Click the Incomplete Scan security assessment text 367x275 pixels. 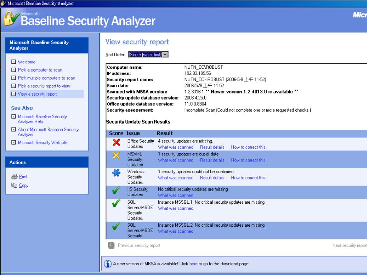point(248,110)
